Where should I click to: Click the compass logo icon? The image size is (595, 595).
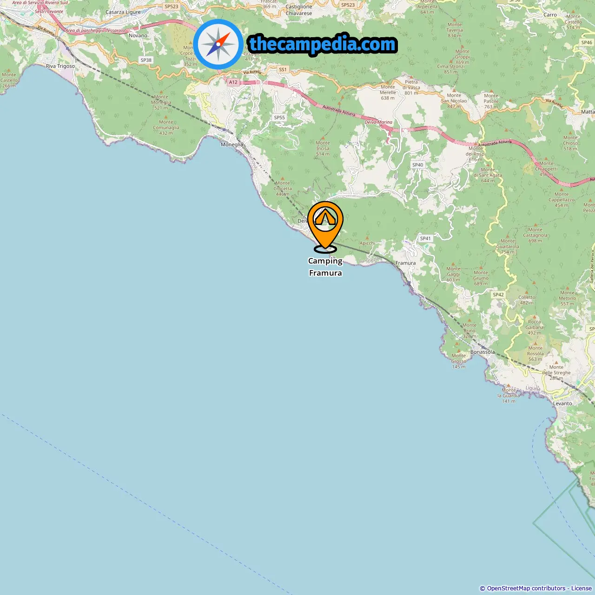point(218,44)
